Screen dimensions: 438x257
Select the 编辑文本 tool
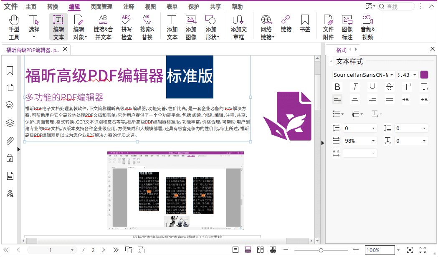click(59, 26)
